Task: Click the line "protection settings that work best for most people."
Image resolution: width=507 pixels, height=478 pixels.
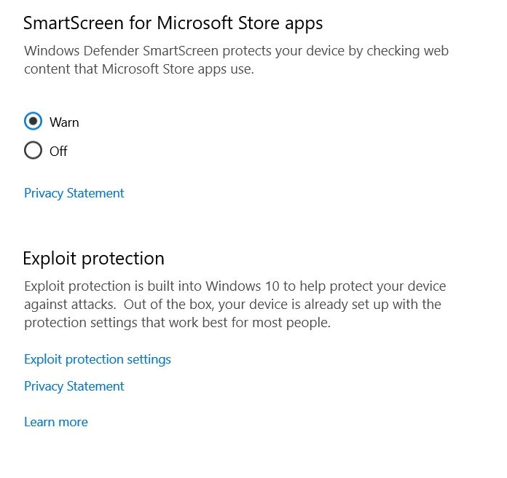Action: click(177, 322)
